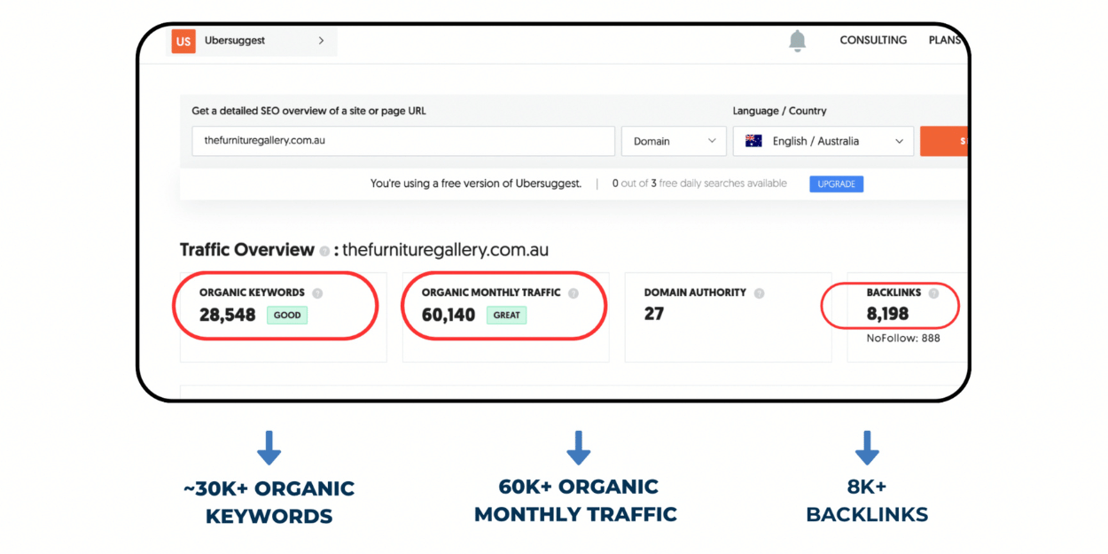1108x554 pixels.
Task: Click help icon beside Domain Authority
Action: pos(759,293)
